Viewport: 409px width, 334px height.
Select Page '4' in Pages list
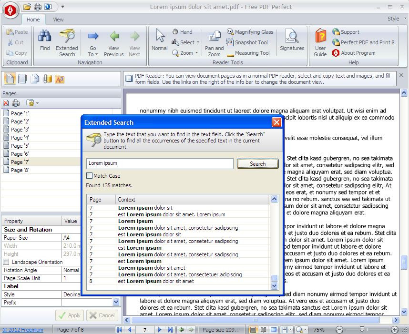coord(20,138)
